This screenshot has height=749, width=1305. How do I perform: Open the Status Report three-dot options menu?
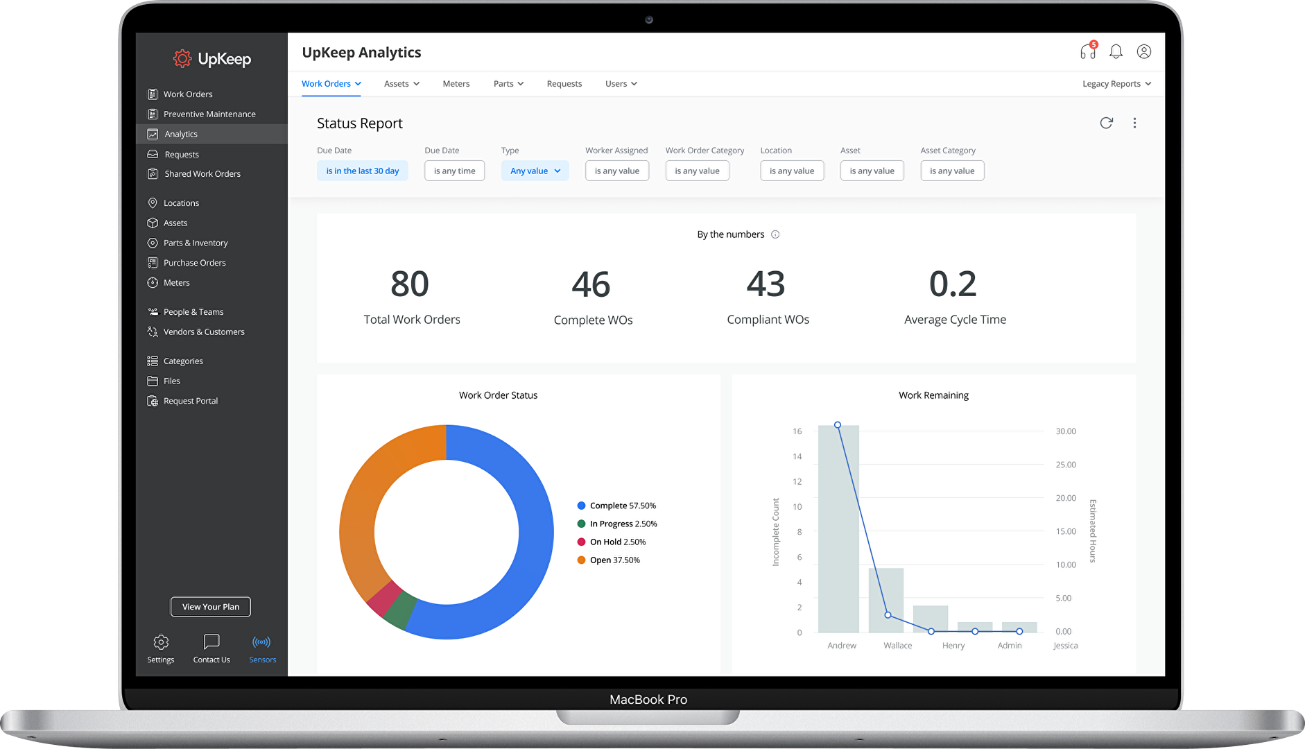[1134, 123]
